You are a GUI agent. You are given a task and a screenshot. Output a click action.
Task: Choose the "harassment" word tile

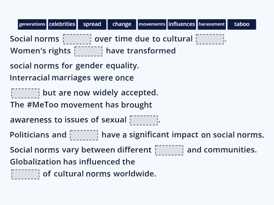(x=212, y=24)
